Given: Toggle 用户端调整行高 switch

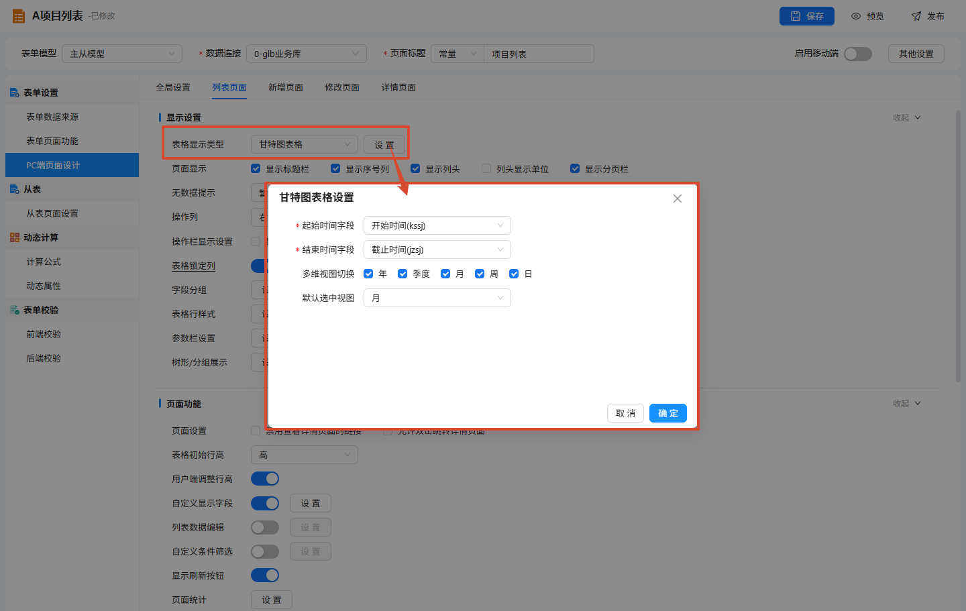Looking at the screenshot, I should tap(265, 479).
